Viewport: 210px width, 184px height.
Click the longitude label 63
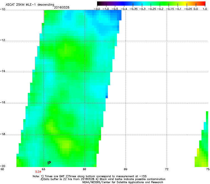click(43, 169)
